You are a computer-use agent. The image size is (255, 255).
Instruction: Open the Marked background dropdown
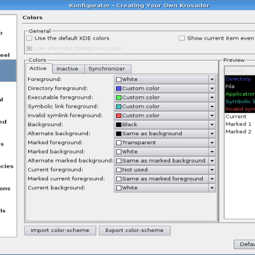(x=165, y=152)
